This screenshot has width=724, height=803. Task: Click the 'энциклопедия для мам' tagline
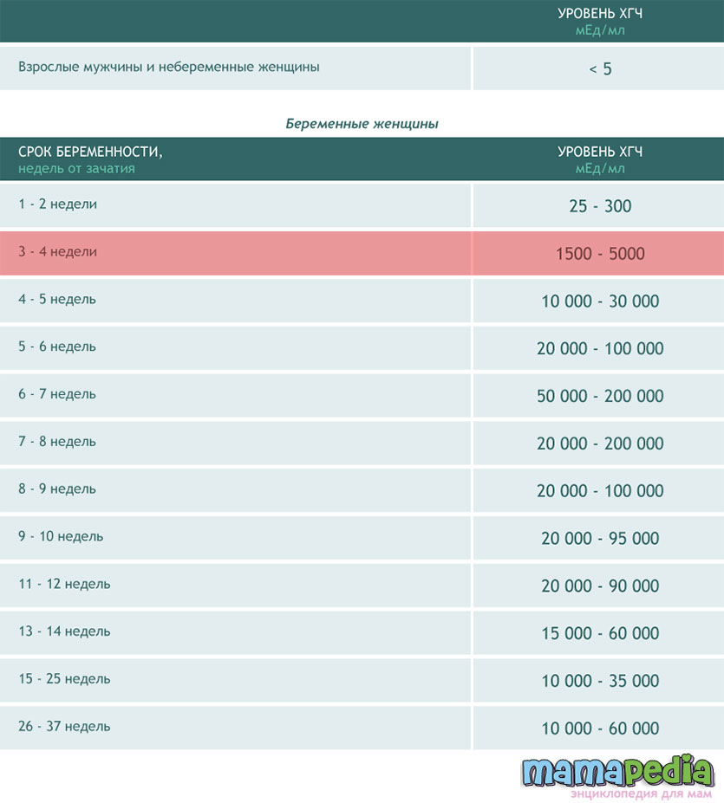point(641,793)
